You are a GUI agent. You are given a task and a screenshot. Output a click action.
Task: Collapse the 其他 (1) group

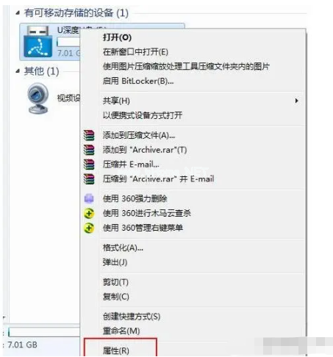[18, 71]
